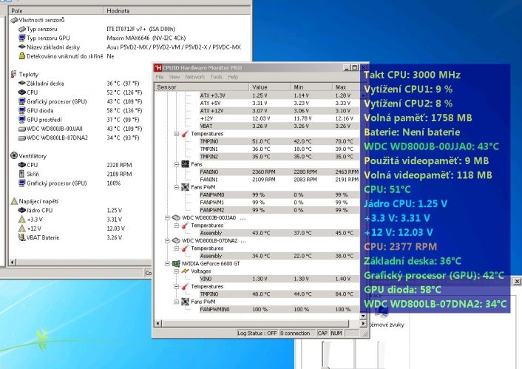522x369 pixels.
Task: Click the Min column header
Action: click(x=311, y=87)
